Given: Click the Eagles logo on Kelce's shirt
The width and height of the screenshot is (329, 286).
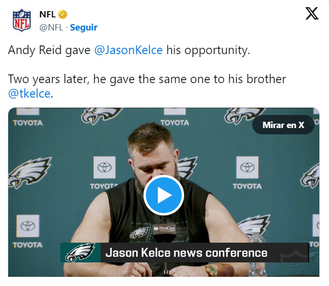Looking at the screenshot, I should coord(139,233).
